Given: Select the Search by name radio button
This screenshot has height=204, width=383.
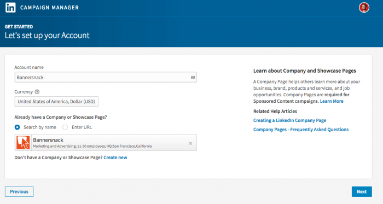Looking at the screenshot, I should click(x=17, y=127).
